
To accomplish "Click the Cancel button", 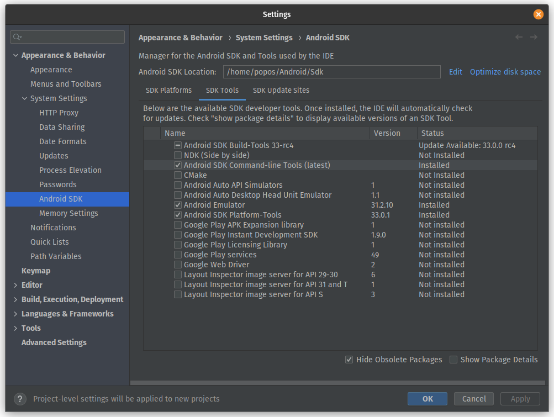I will [474, 399].
